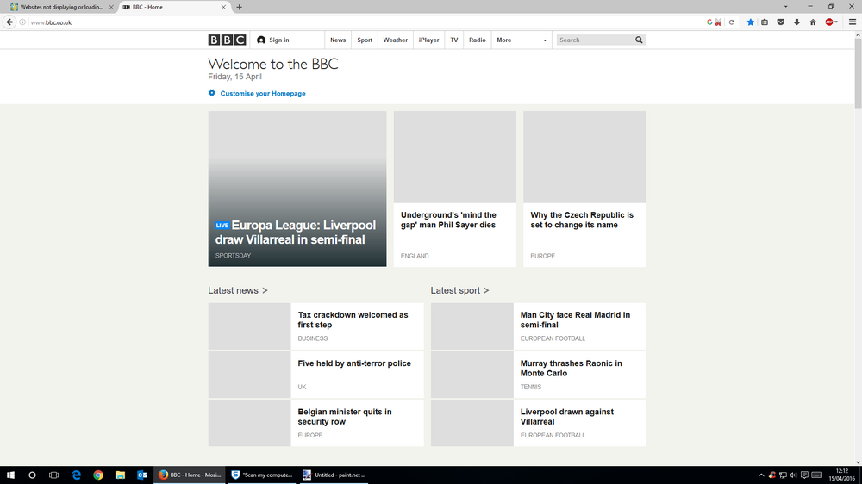This screenshot has width=862, height=484.
Task: Open Liverpool drawn against Villarreal headline
Action: [x=567, y=417]
